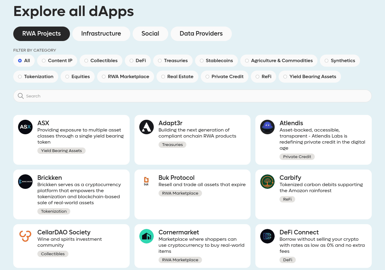This screenshot has height=270, width=385.
Task: Filter by Yield Bearing Assets radio option
Action: [x=310, y=77]
